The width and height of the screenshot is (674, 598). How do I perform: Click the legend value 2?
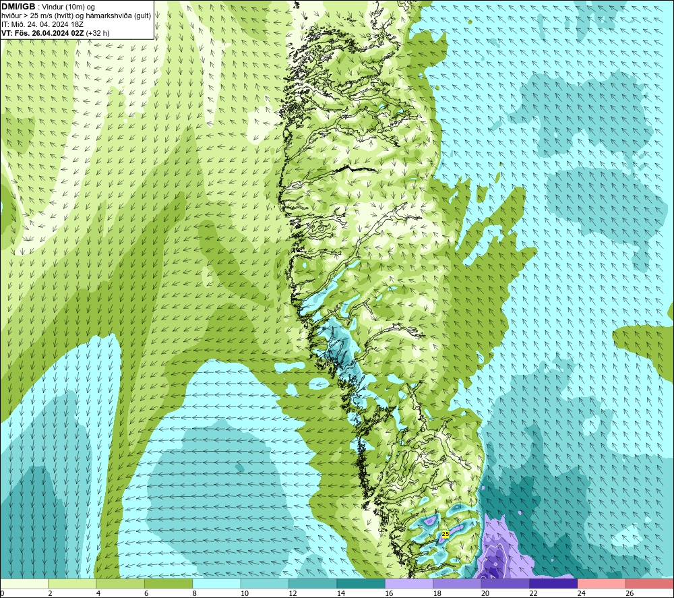[51, 593]
